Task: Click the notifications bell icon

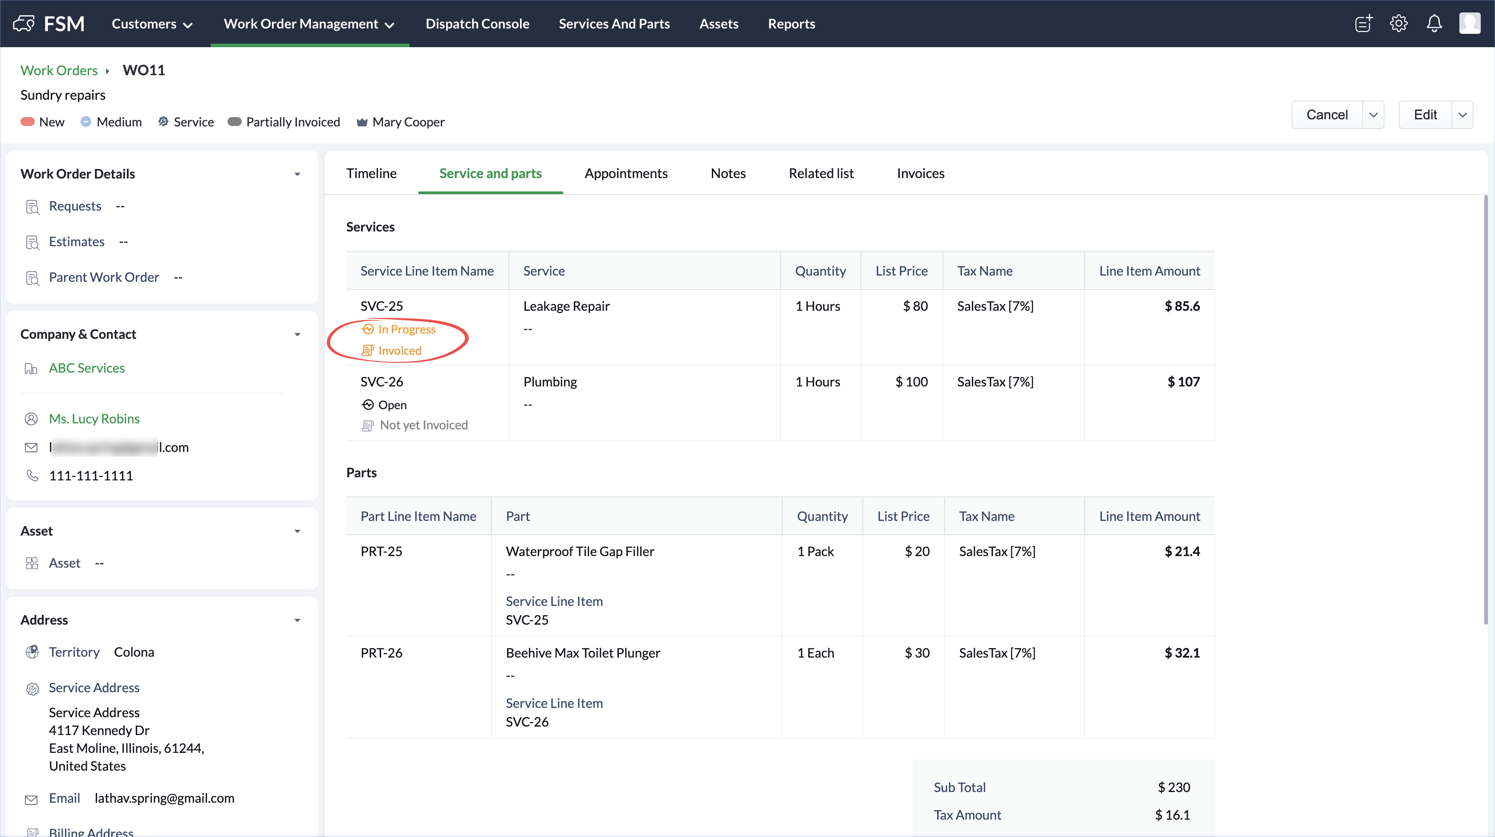Action: (1434, 24)
